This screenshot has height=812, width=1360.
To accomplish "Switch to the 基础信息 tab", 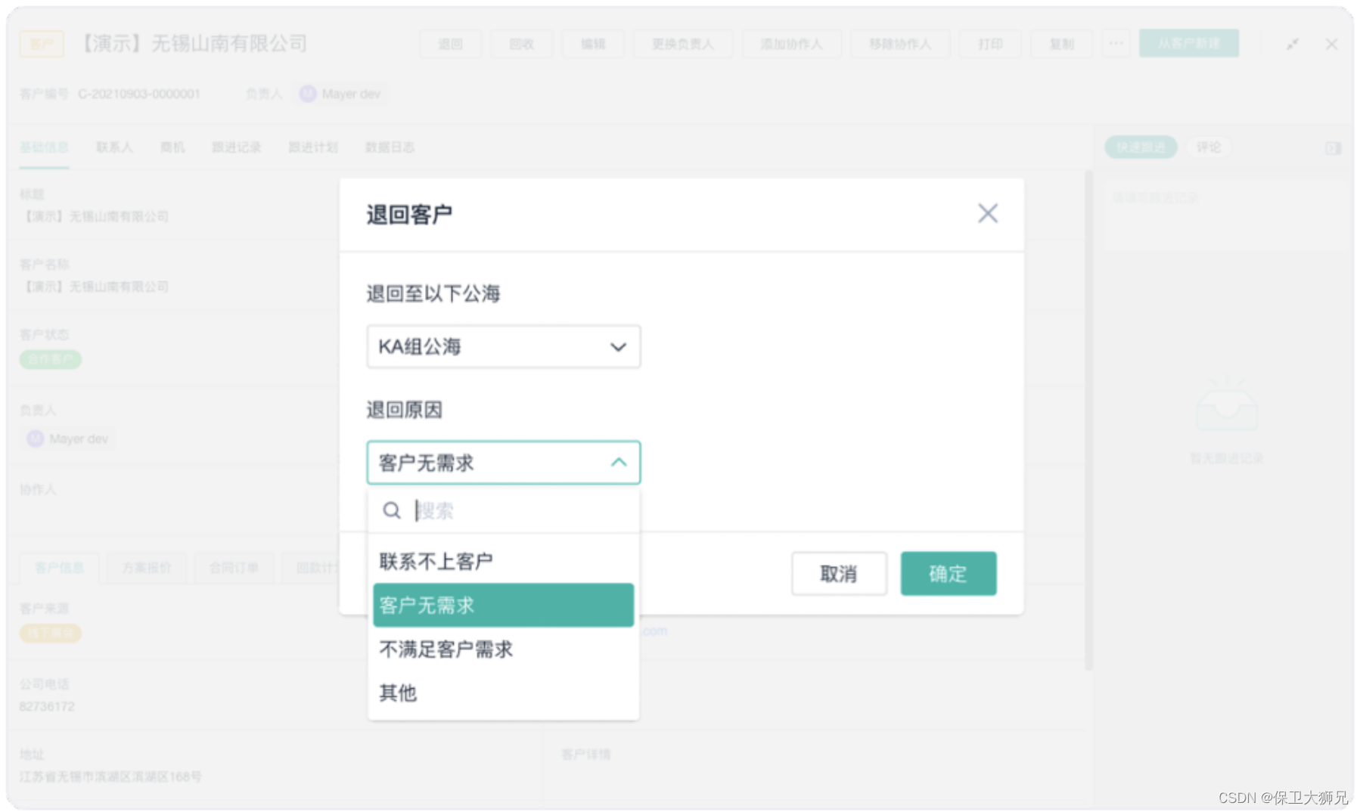I will pos(44,147).
